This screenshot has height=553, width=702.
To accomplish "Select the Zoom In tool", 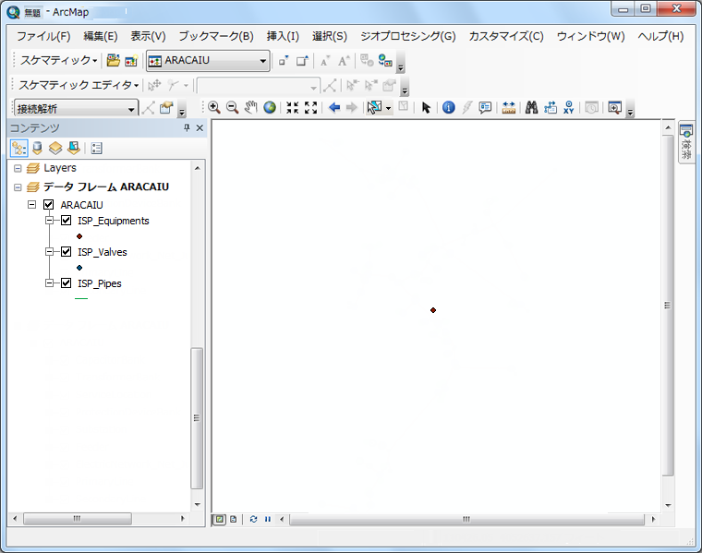I will [x=214, y=107].
